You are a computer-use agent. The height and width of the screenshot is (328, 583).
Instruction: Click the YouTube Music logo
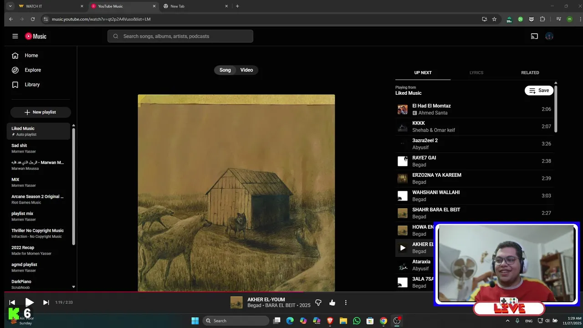pos(36,36)
